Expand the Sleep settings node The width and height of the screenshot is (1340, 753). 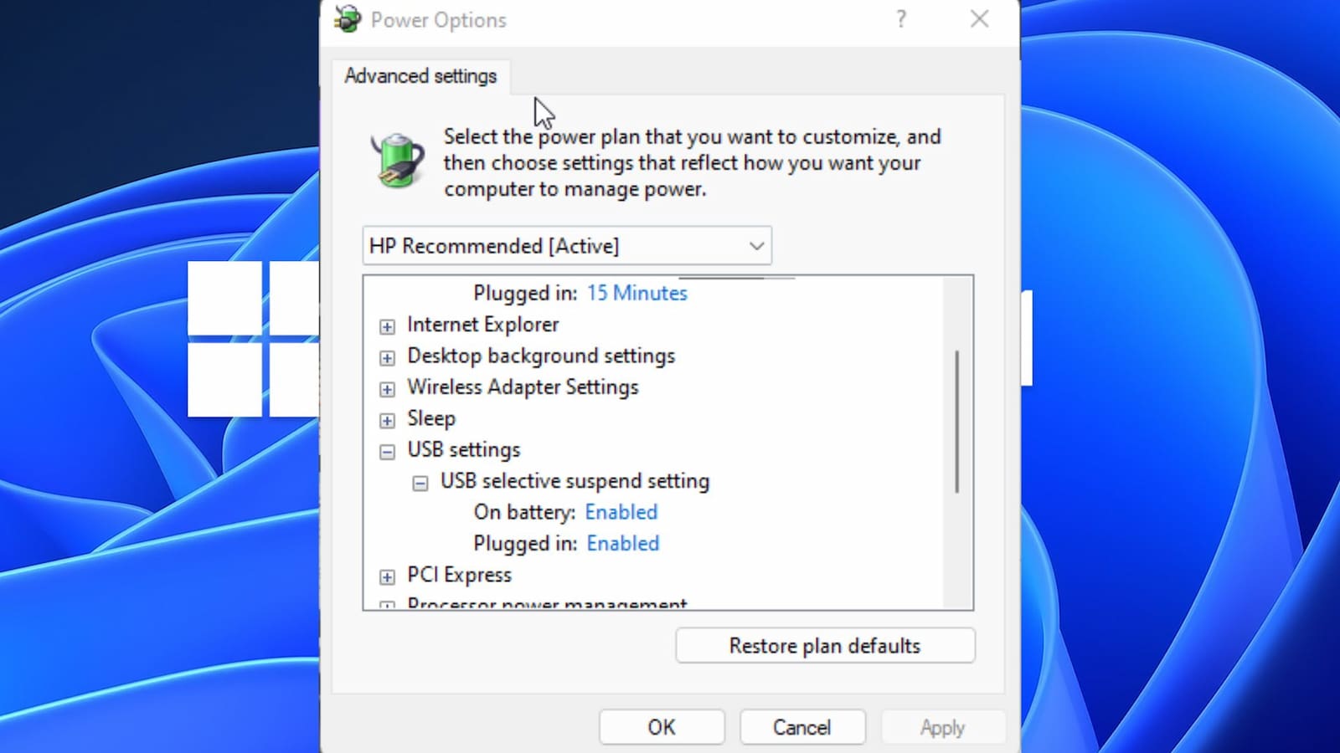[x=387, y=420]
